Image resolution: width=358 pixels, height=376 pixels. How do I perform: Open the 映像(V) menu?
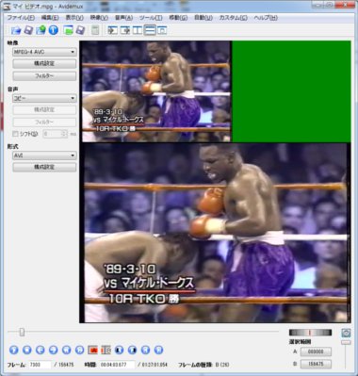pos(99,18)
